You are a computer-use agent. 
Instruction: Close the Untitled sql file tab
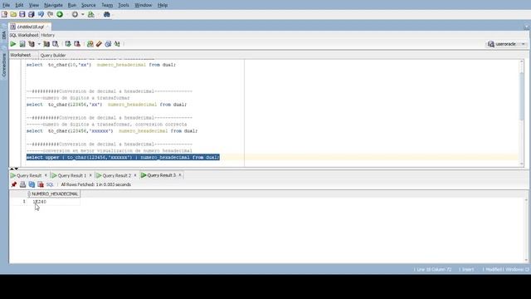[x=48, y=27]
